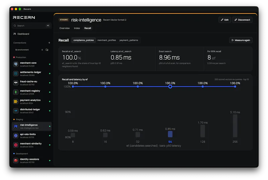Click the Search input field
Viewport: 268px width, 180px height.
(31, 25)
